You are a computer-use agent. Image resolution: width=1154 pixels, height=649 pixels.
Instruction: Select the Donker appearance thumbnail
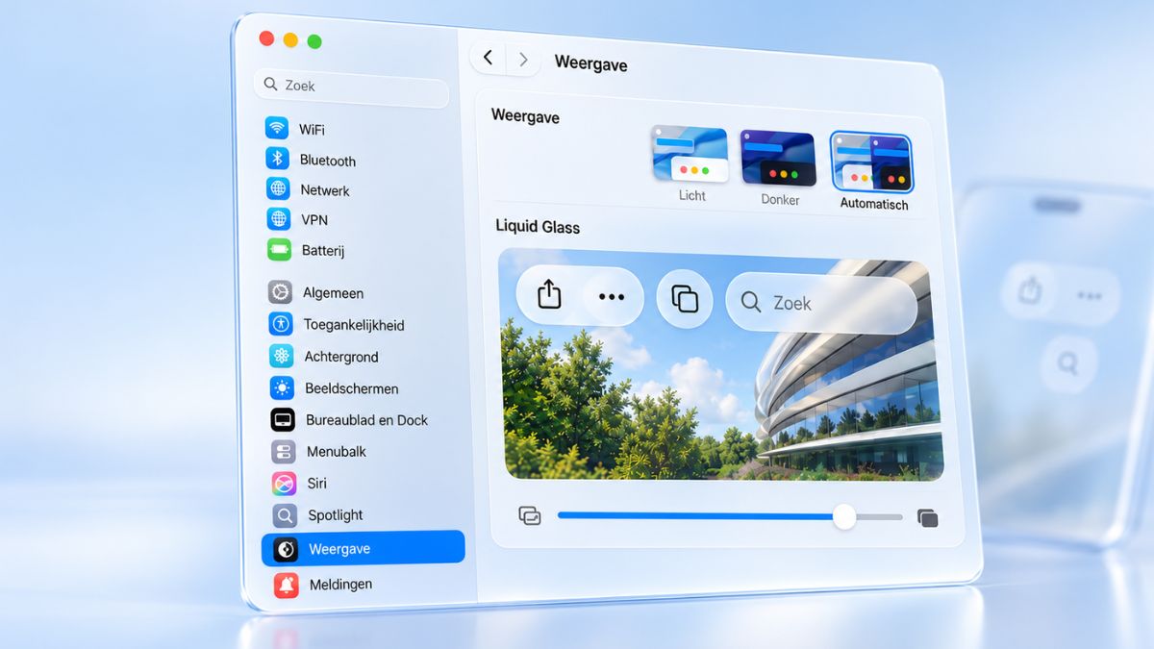[778, 159]
